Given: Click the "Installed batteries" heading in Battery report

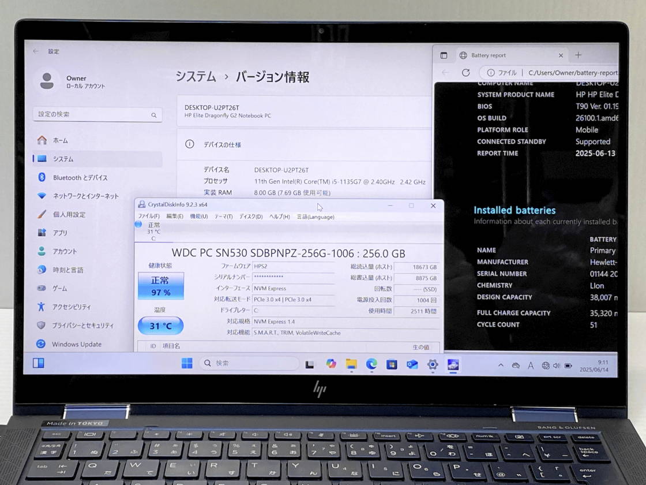Looking at the screenshot, I should [514, 210].
